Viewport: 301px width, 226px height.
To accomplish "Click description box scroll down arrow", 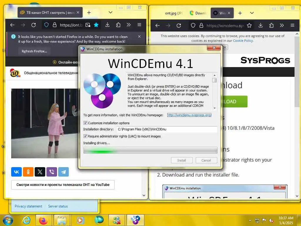I will click(215, 108).
